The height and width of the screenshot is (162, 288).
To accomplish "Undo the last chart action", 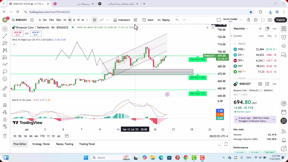I will 177,20.
